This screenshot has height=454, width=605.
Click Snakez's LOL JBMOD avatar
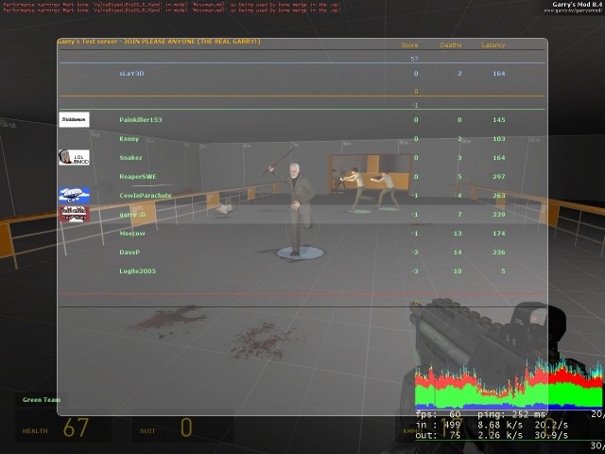point(74,158)
